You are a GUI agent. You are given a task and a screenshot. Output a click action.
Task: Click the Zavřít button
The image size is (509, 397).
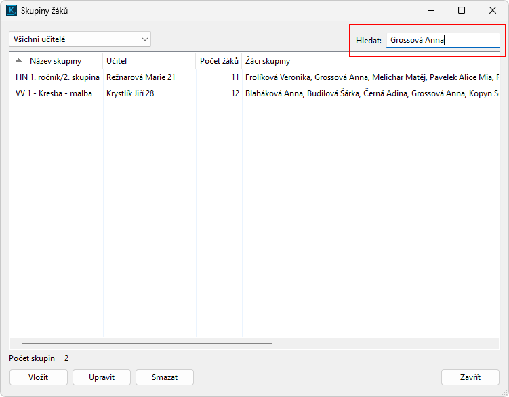[470, 377]
